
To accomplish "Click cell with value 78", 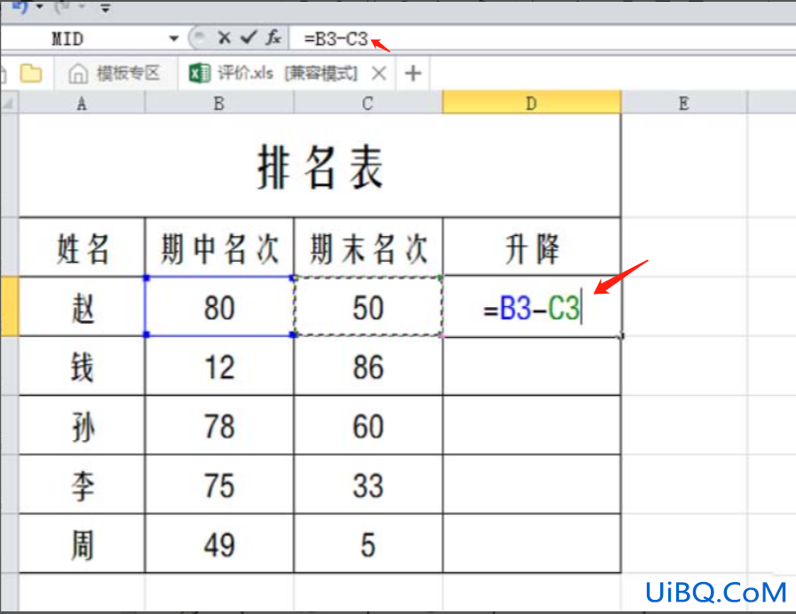I will click(x=219, y=425).
